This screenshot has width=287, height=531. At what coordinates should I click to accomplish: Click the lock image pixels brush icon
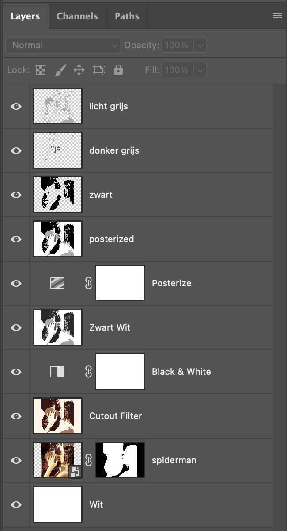click(x=60, y=70)
